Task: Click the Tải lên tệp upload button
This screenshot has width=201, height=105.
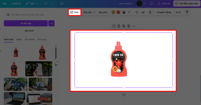Action: (26, 23)
